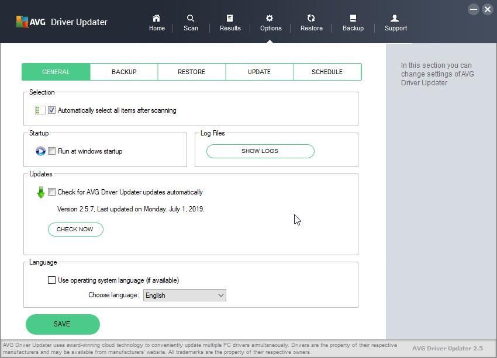
Task: Click the selection list icon beside auto-select
Action: coord(40,110)
